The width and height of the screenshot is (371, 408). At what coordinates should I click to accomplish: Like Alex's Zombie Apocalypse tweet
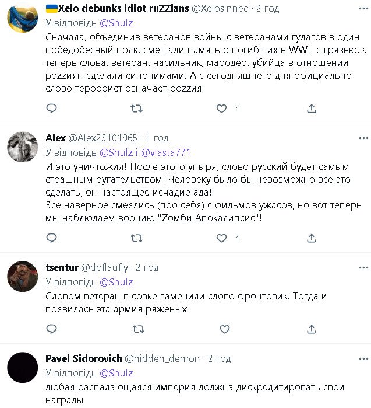221,238
